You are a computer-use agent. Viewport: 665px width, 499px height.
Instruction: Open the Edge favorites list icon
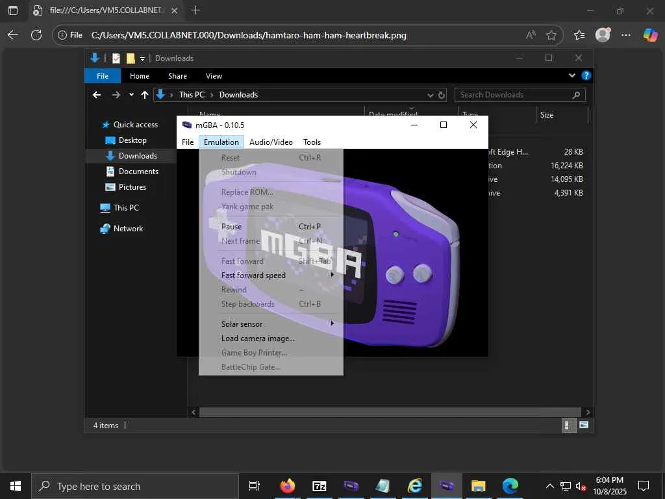[x=579, y=35]
